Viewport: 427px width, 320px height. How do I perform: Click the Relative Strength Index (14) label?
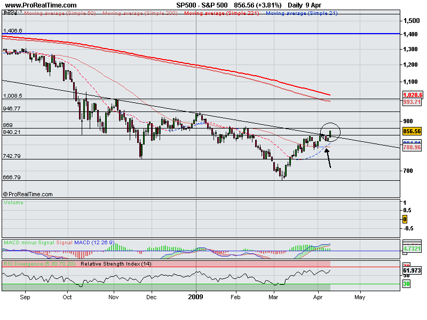(116, 264)
